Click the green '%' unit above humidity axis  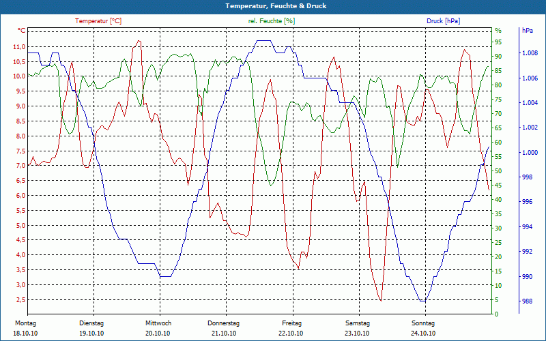point(498,31)
